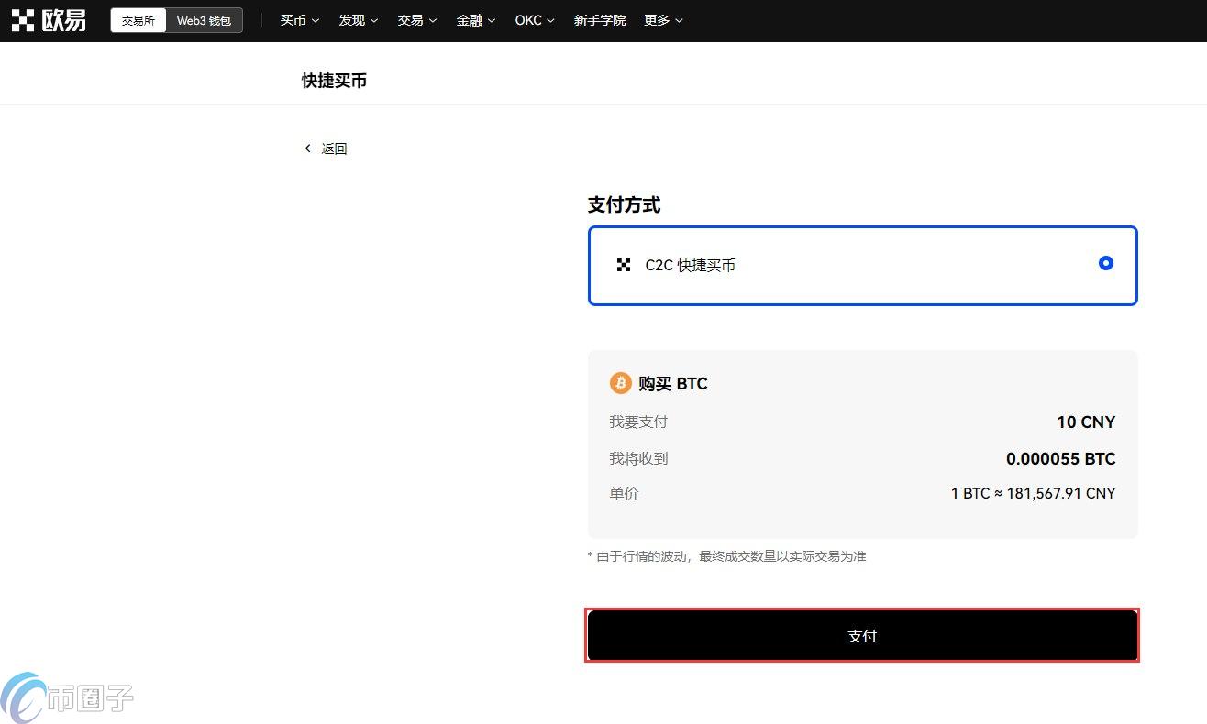Image resolution: width=1207 pixels, height=724 pixels.
Task: Click the 支付 pay button
Action: pyautogui.click(x=862, y=635)
